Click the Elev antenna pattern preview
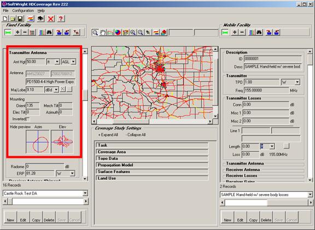The image size is (315, 230). coord(62,141)
